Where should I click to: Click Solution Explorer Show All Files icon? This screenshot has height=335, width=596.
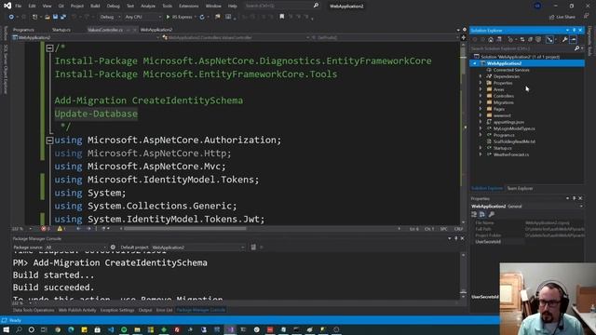538,39
